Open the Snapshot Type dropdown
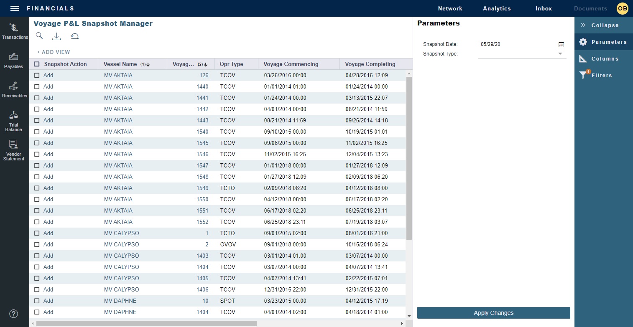Viewport: 633px width, 327px height. point(560,53)
